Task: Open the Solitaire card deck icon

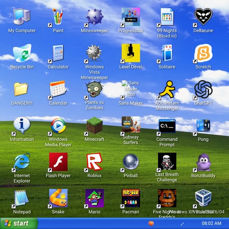Action: click(x=167, y=53)
